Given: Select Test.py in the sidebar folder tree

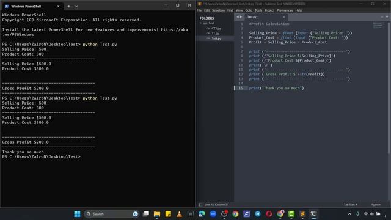Looking at the screenshot, I should (216, 38).
